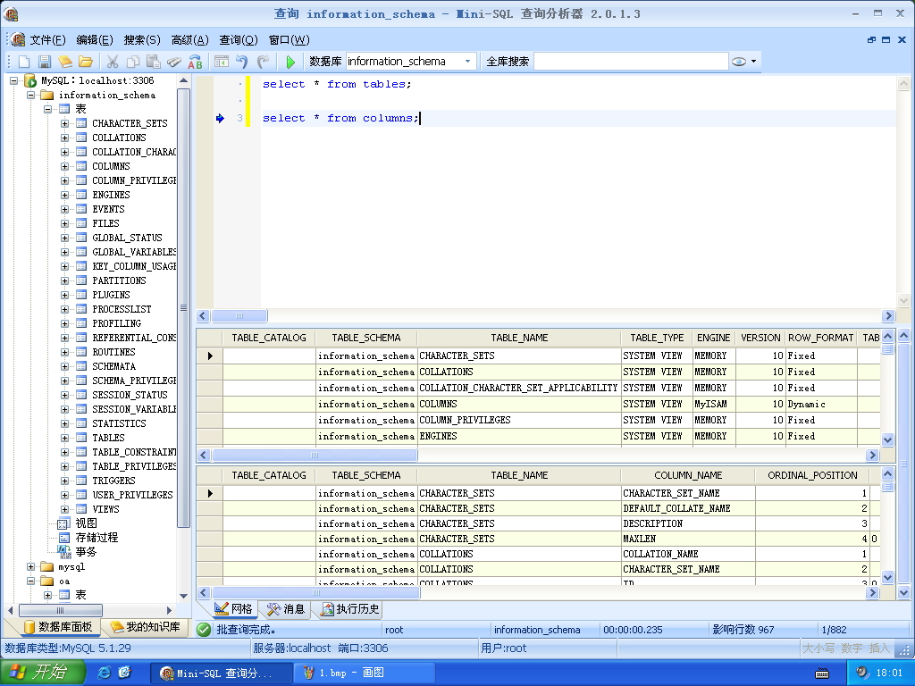
Task: Open the 数据库 database dropdown
Action: coord(467,62)
